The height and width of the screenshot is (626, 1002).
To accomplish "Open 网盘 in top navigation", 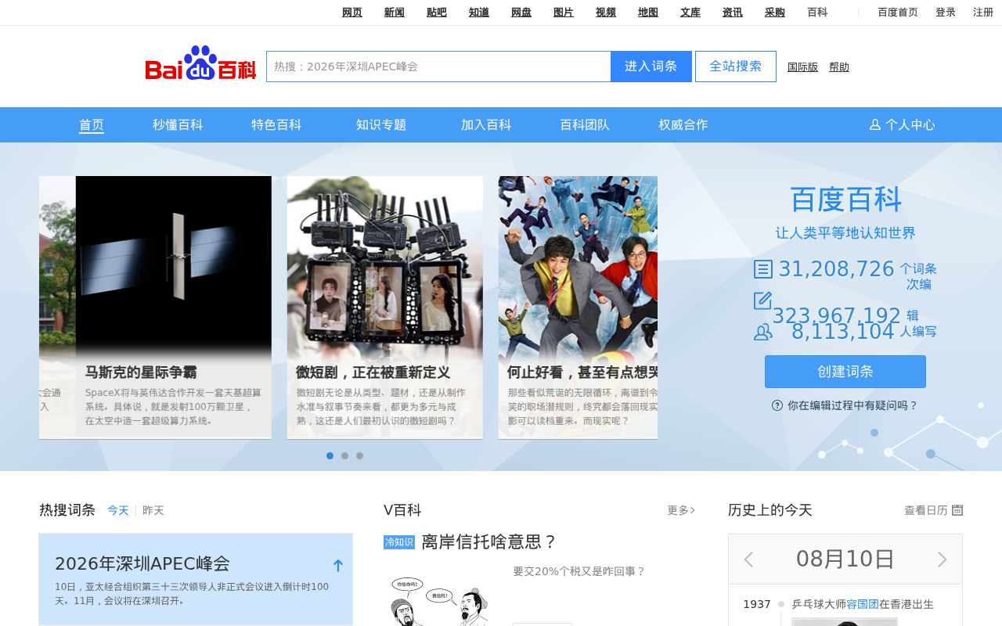I will [521, 13].
